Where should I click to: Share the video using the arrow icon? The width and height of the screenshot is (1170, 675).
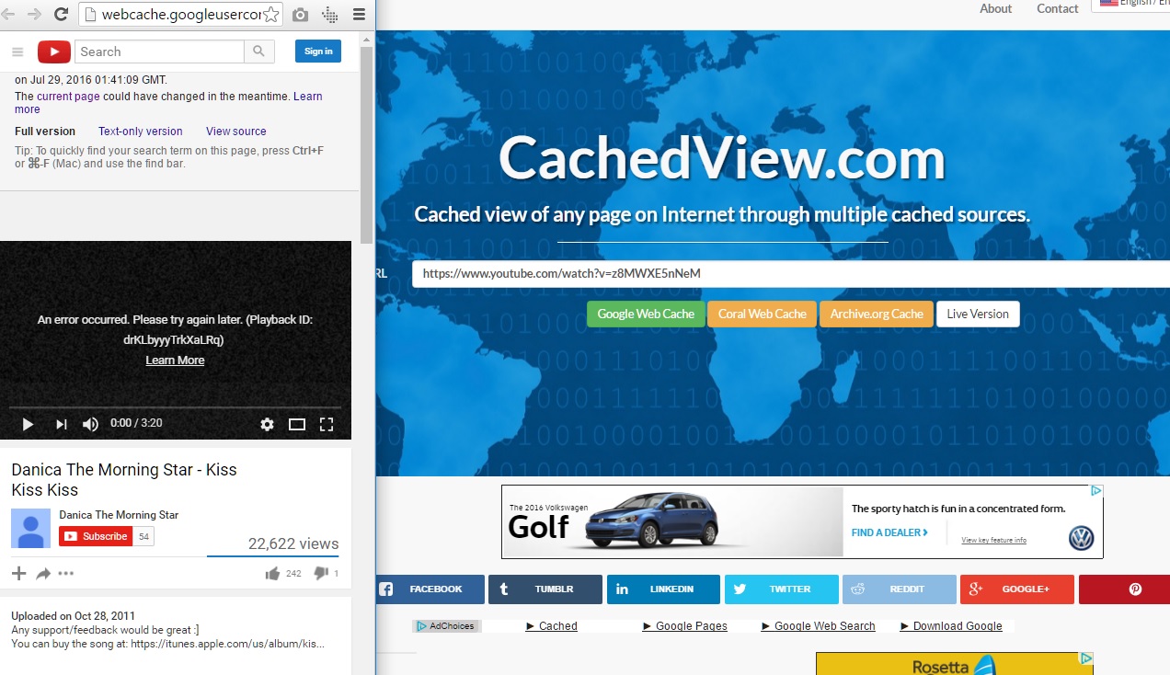pos(43,573)
